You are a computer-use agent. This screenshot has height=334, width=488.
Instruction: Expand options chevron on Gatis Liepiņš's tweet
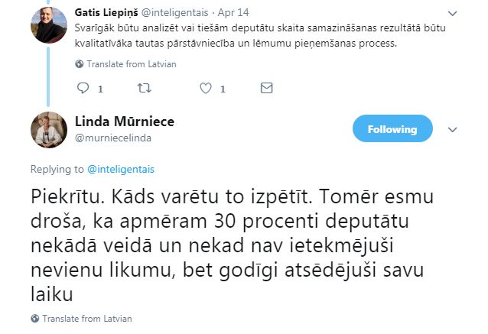[451, 14]
